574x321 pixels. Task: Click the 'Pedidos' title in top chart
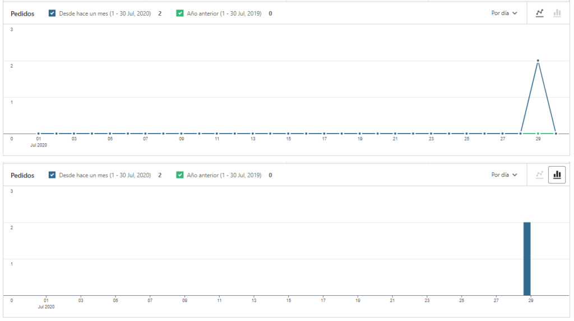click(22, 13)
